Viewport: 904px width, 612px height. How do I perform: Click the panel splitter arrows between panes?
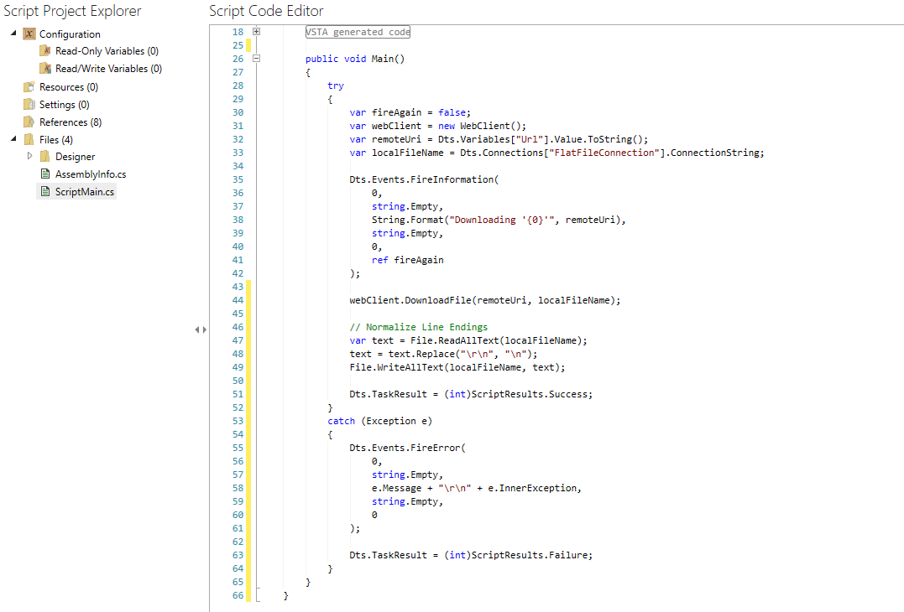pos(201,329)
